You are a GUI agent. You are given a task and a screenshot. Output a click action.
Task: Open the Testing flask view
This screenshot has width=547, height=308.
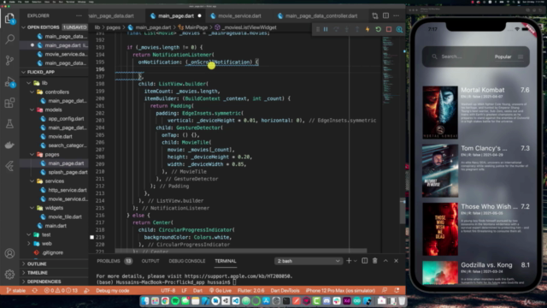9,123
